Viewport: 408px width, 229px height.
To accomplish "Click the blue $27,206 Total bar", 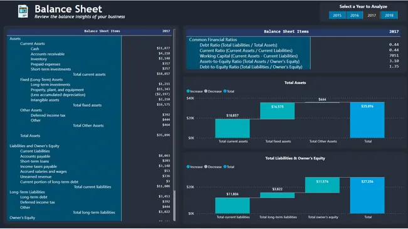I will click(367, 195).
